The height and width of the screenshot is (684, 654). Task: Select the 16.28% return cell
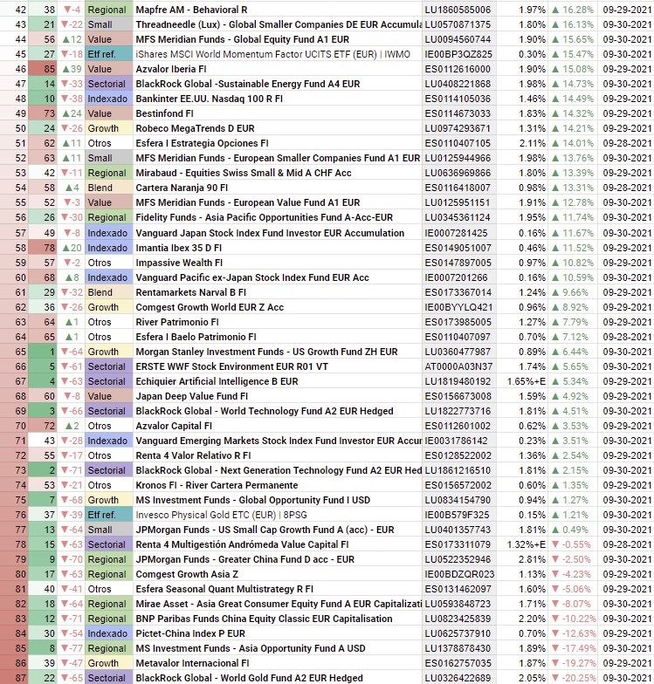click(x=573, y=10)
